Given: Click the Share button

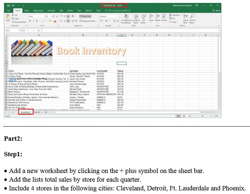Looking at the screenshot, I should point(216,11).
